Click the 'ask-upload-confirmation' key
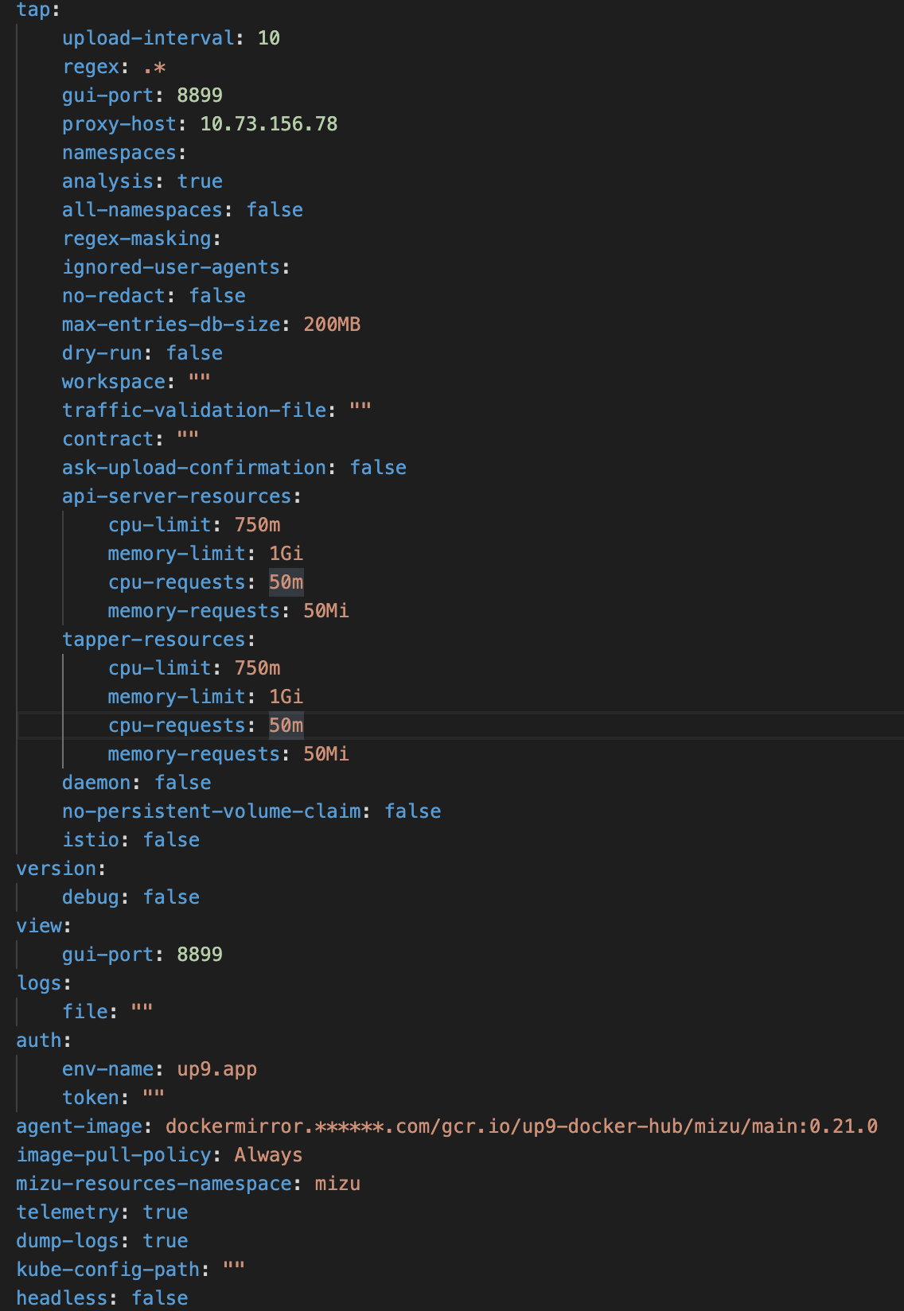904x1311 pixels. (194, 468)
